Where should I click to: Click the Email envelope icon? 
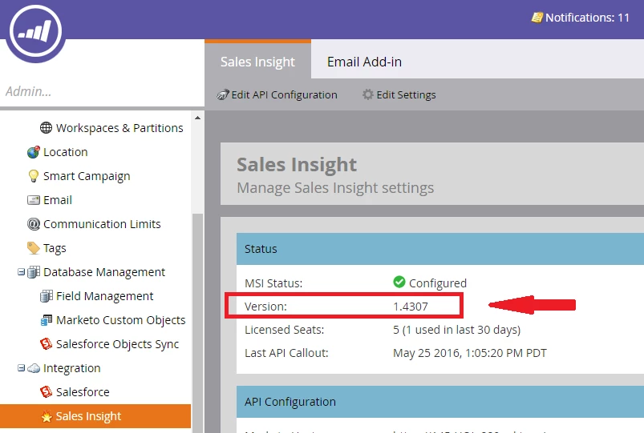[x=33, y=200]
